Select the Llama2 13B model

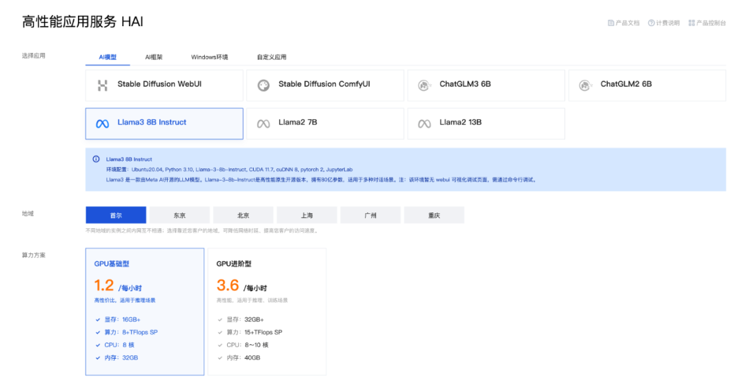[486, 124]
